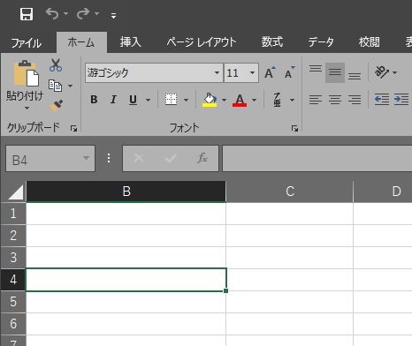Click the formula bar three-dot resize handle
The image size is (412, 346).
109,158
